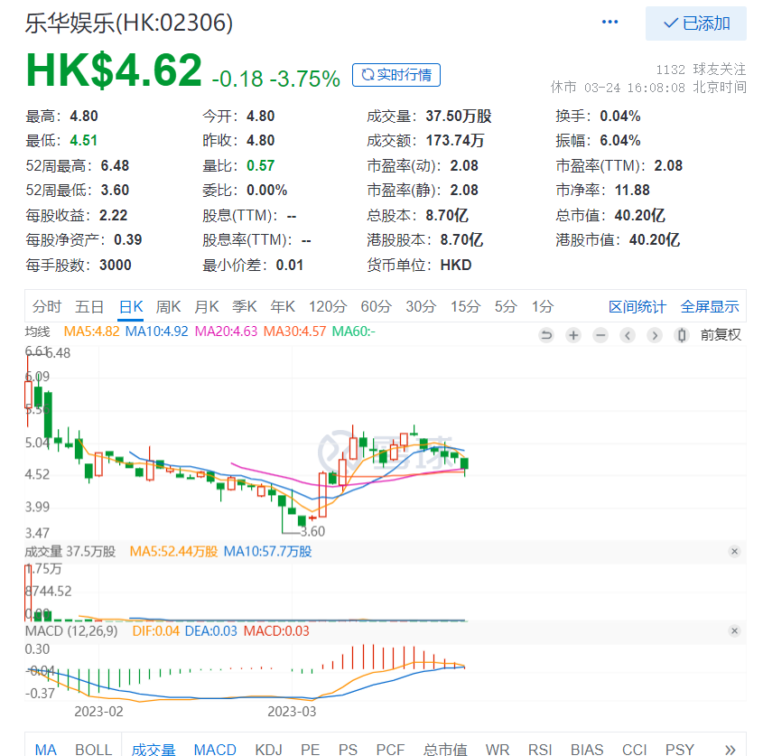Select the WR indicator
This screenshot has width=763, height=756.
click(x=498, y=749)
